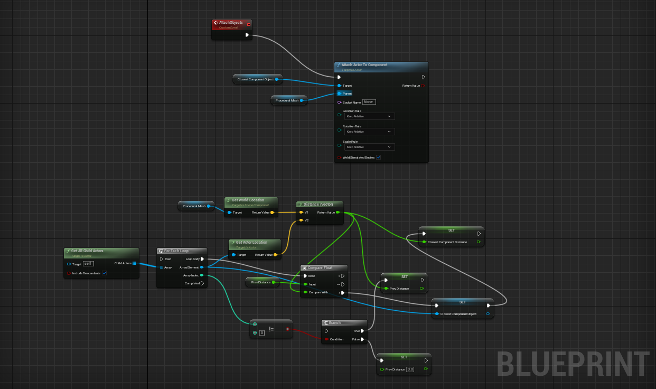Click the Array Index output pin
The image size is (656, 389).
point(202,275)
